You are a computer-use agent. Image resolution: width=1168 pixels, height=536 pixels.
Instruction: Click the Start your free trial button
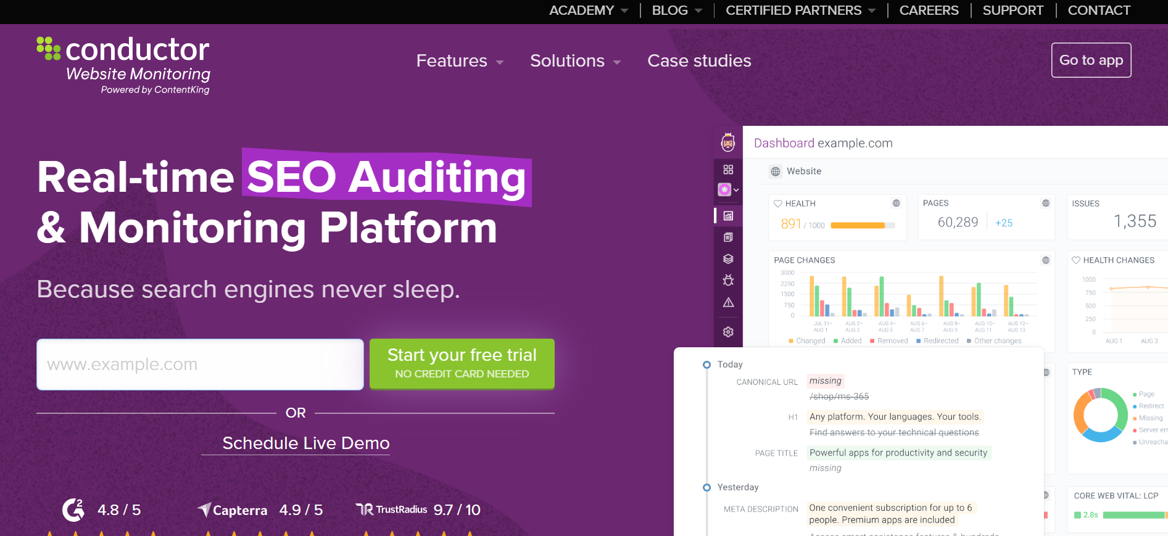462,364
